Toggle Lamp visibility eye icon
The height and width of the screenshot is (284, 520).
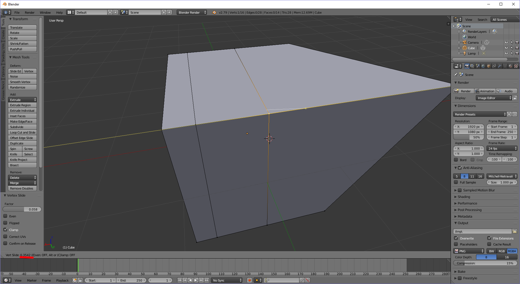[x=506, y=53]
